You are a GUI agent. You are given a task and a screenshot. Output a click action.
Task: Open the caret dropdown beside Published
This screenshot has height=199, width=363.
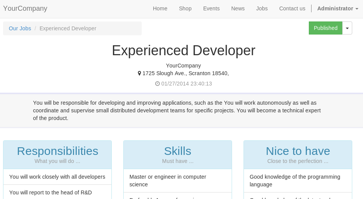347,28
